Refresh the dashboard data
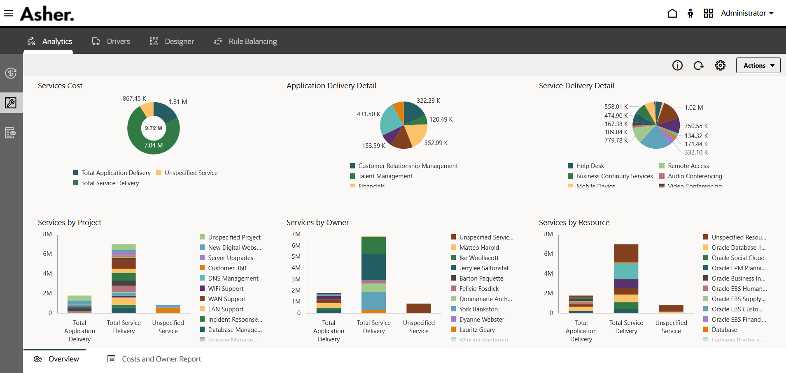 pyautogui.click(x=698, y=65)
